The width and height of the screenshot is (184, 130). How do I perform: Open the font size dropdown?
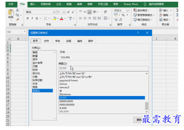coord(64,12)
